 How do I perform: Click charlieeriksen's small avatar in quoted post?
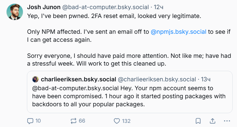click(35, 79)
